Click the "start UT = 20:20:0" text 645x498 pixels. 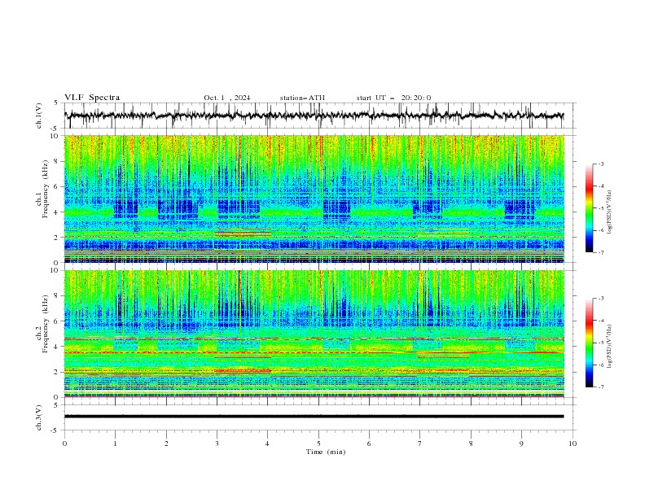coord(393,98)
